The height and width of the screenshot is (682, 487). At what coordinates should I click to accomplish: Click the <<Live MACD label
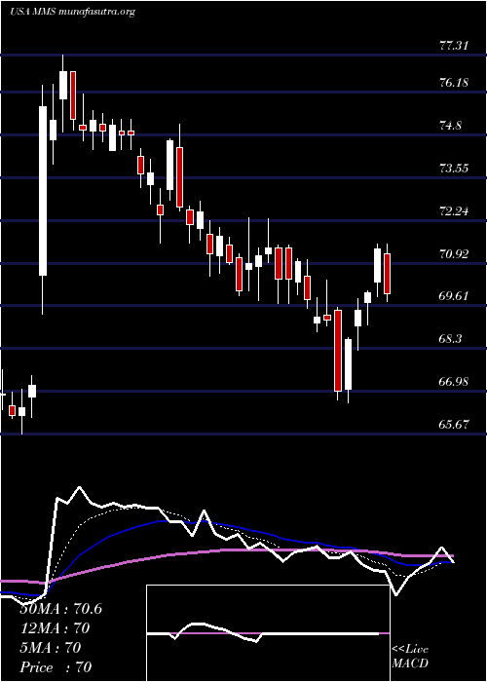pyautogui.click(x=410, y=657)
